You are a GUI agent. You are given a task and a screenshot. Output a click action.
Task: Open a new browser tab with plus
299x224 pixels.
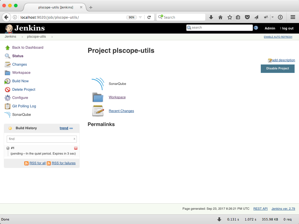tap(91, 7)
